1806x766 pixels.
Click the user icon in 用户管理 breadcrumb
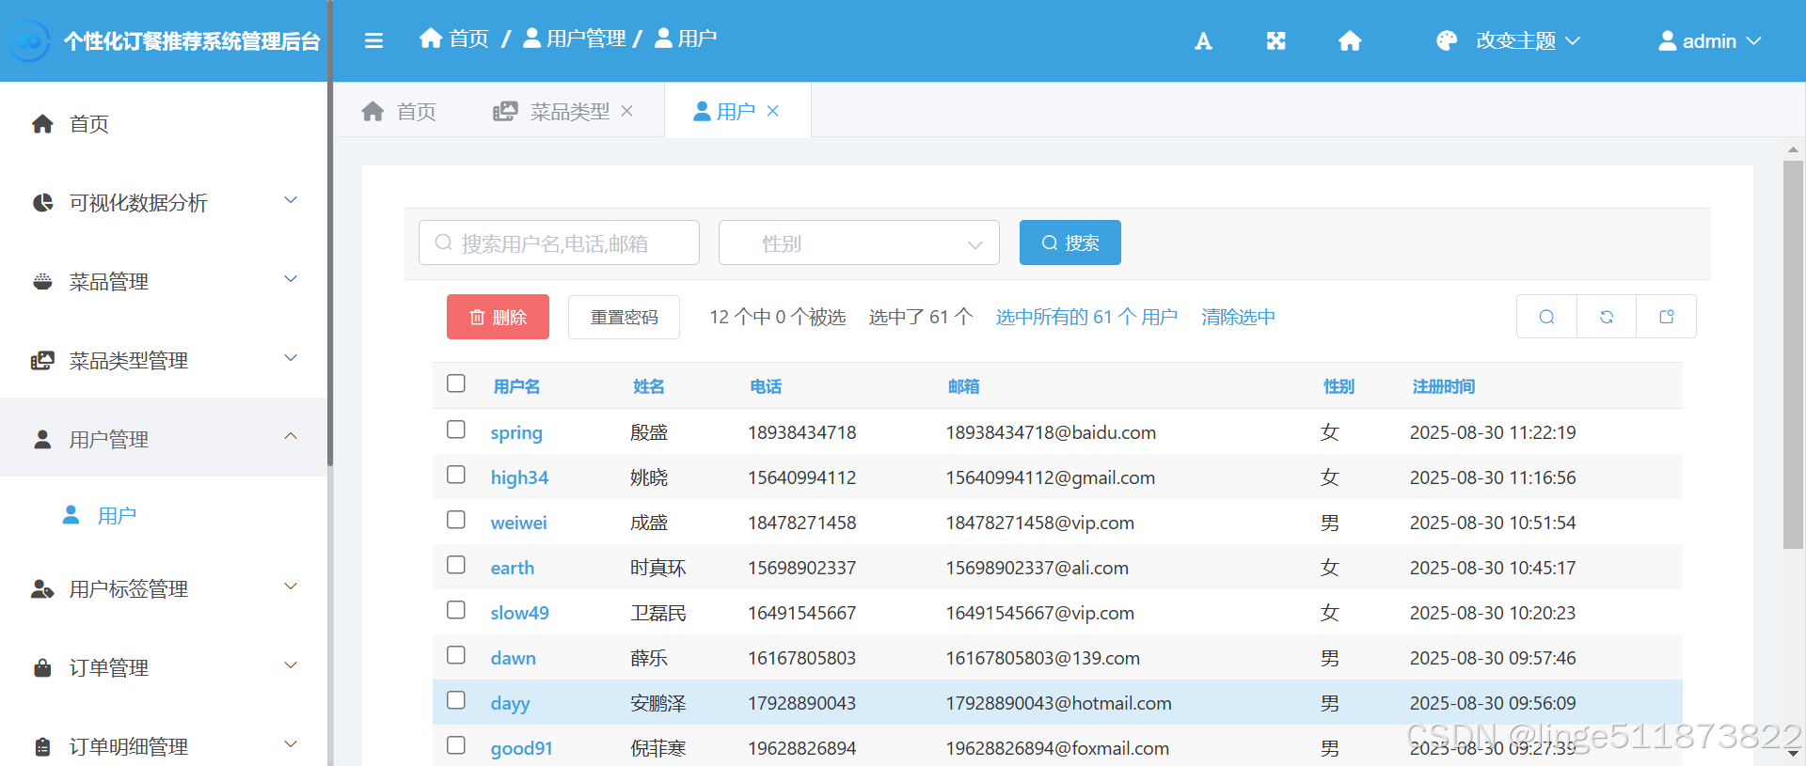click(532, 38)
